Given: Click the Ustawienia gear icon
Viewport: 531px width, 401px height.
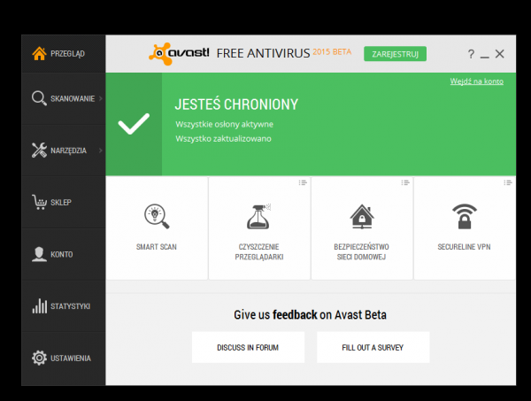Looking at the screenshot, I should click(x=39, y=358).
